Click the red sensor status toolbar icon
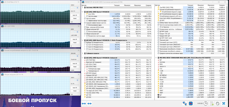 click(x=191, y=103)
